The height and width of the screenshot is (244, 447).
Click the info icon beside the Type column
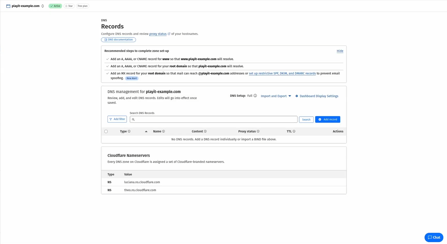(129, 131)
